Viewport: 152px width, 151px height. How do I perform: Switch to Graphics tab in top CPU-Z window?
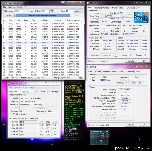130,8
